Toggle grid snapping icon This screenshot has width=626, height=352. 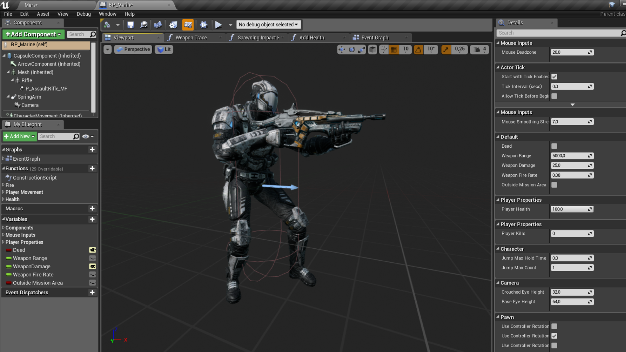pyautogui.click(x=394, y=50)
